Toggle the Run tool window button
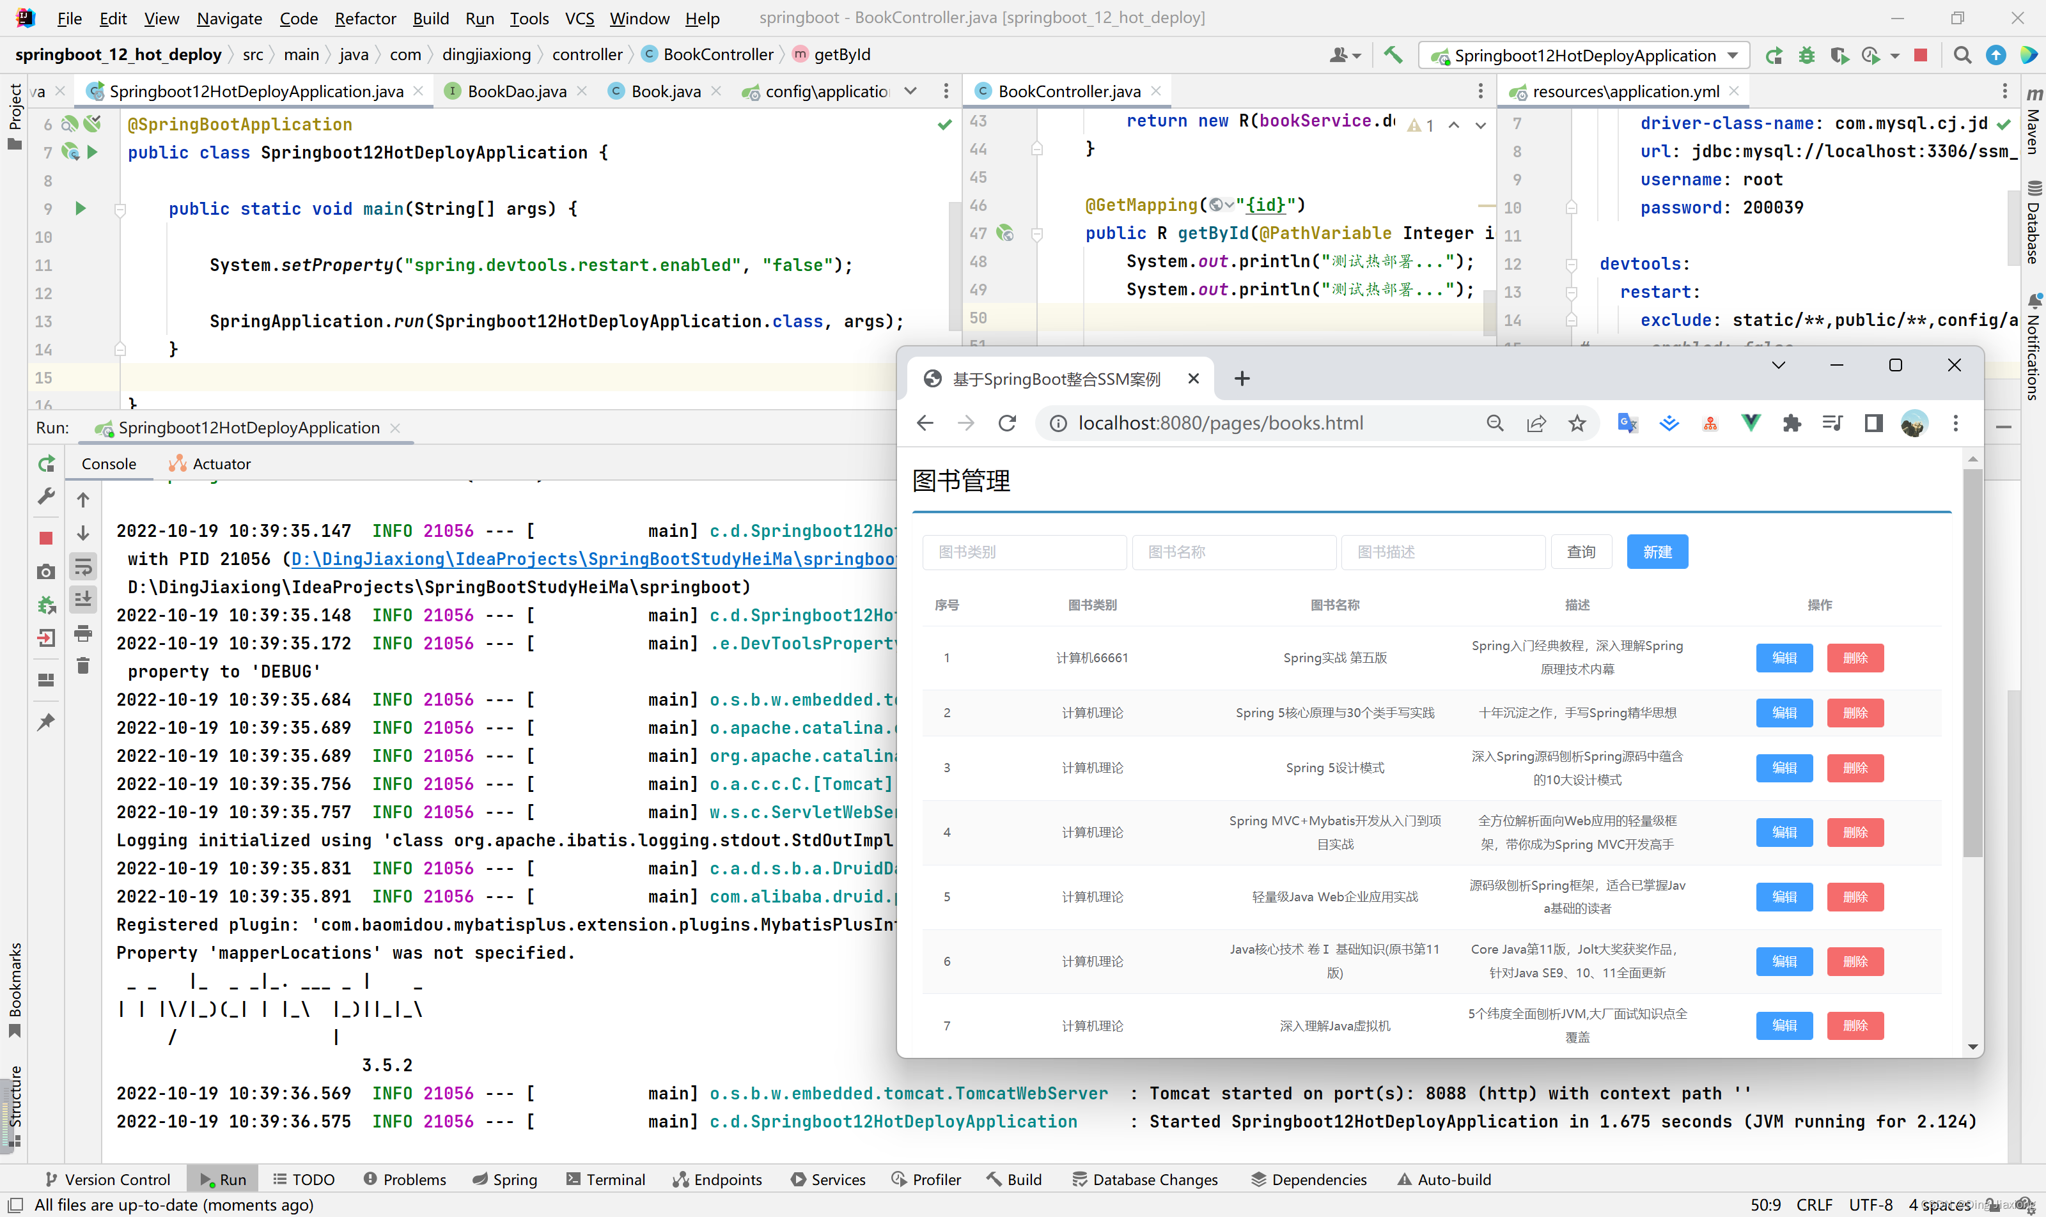 (x=223, y=1179)
